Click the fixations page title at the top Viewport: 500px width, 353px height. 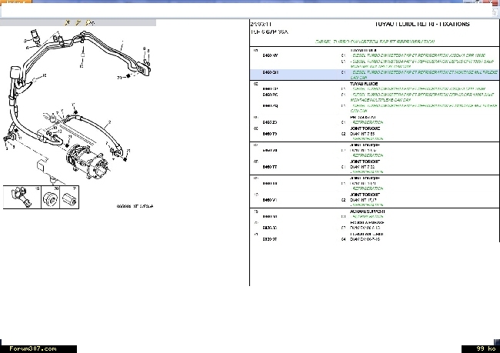coord(422,25)
